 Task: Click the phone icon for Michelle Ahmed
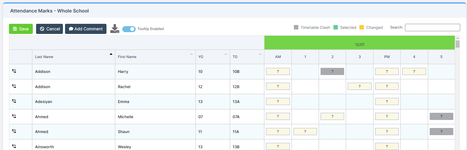14,116
